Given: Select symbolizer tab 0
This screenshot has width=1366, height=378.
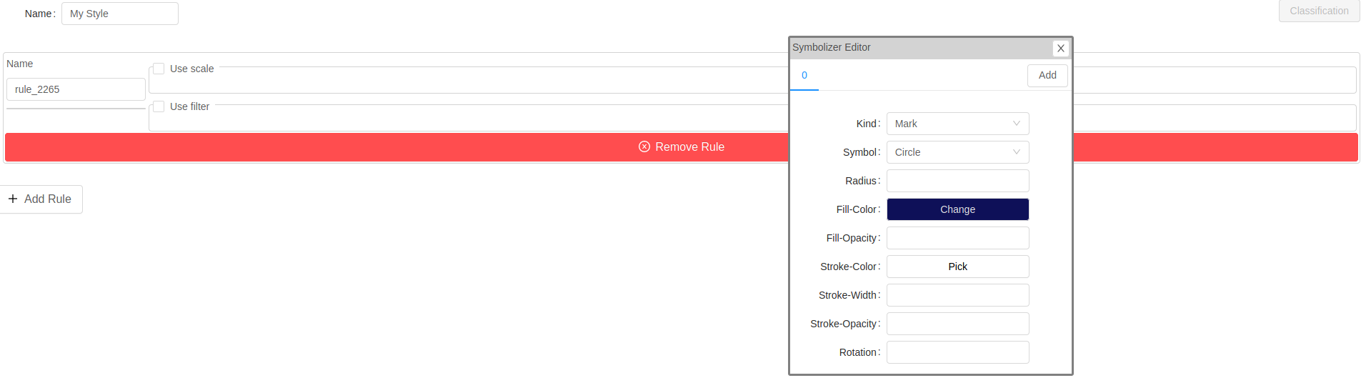Looking at the screenshot, I should click(x=804, y=75).
